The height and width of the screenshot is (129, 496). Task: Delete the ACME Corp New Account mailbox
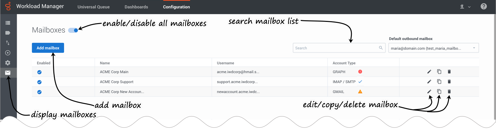449,92
